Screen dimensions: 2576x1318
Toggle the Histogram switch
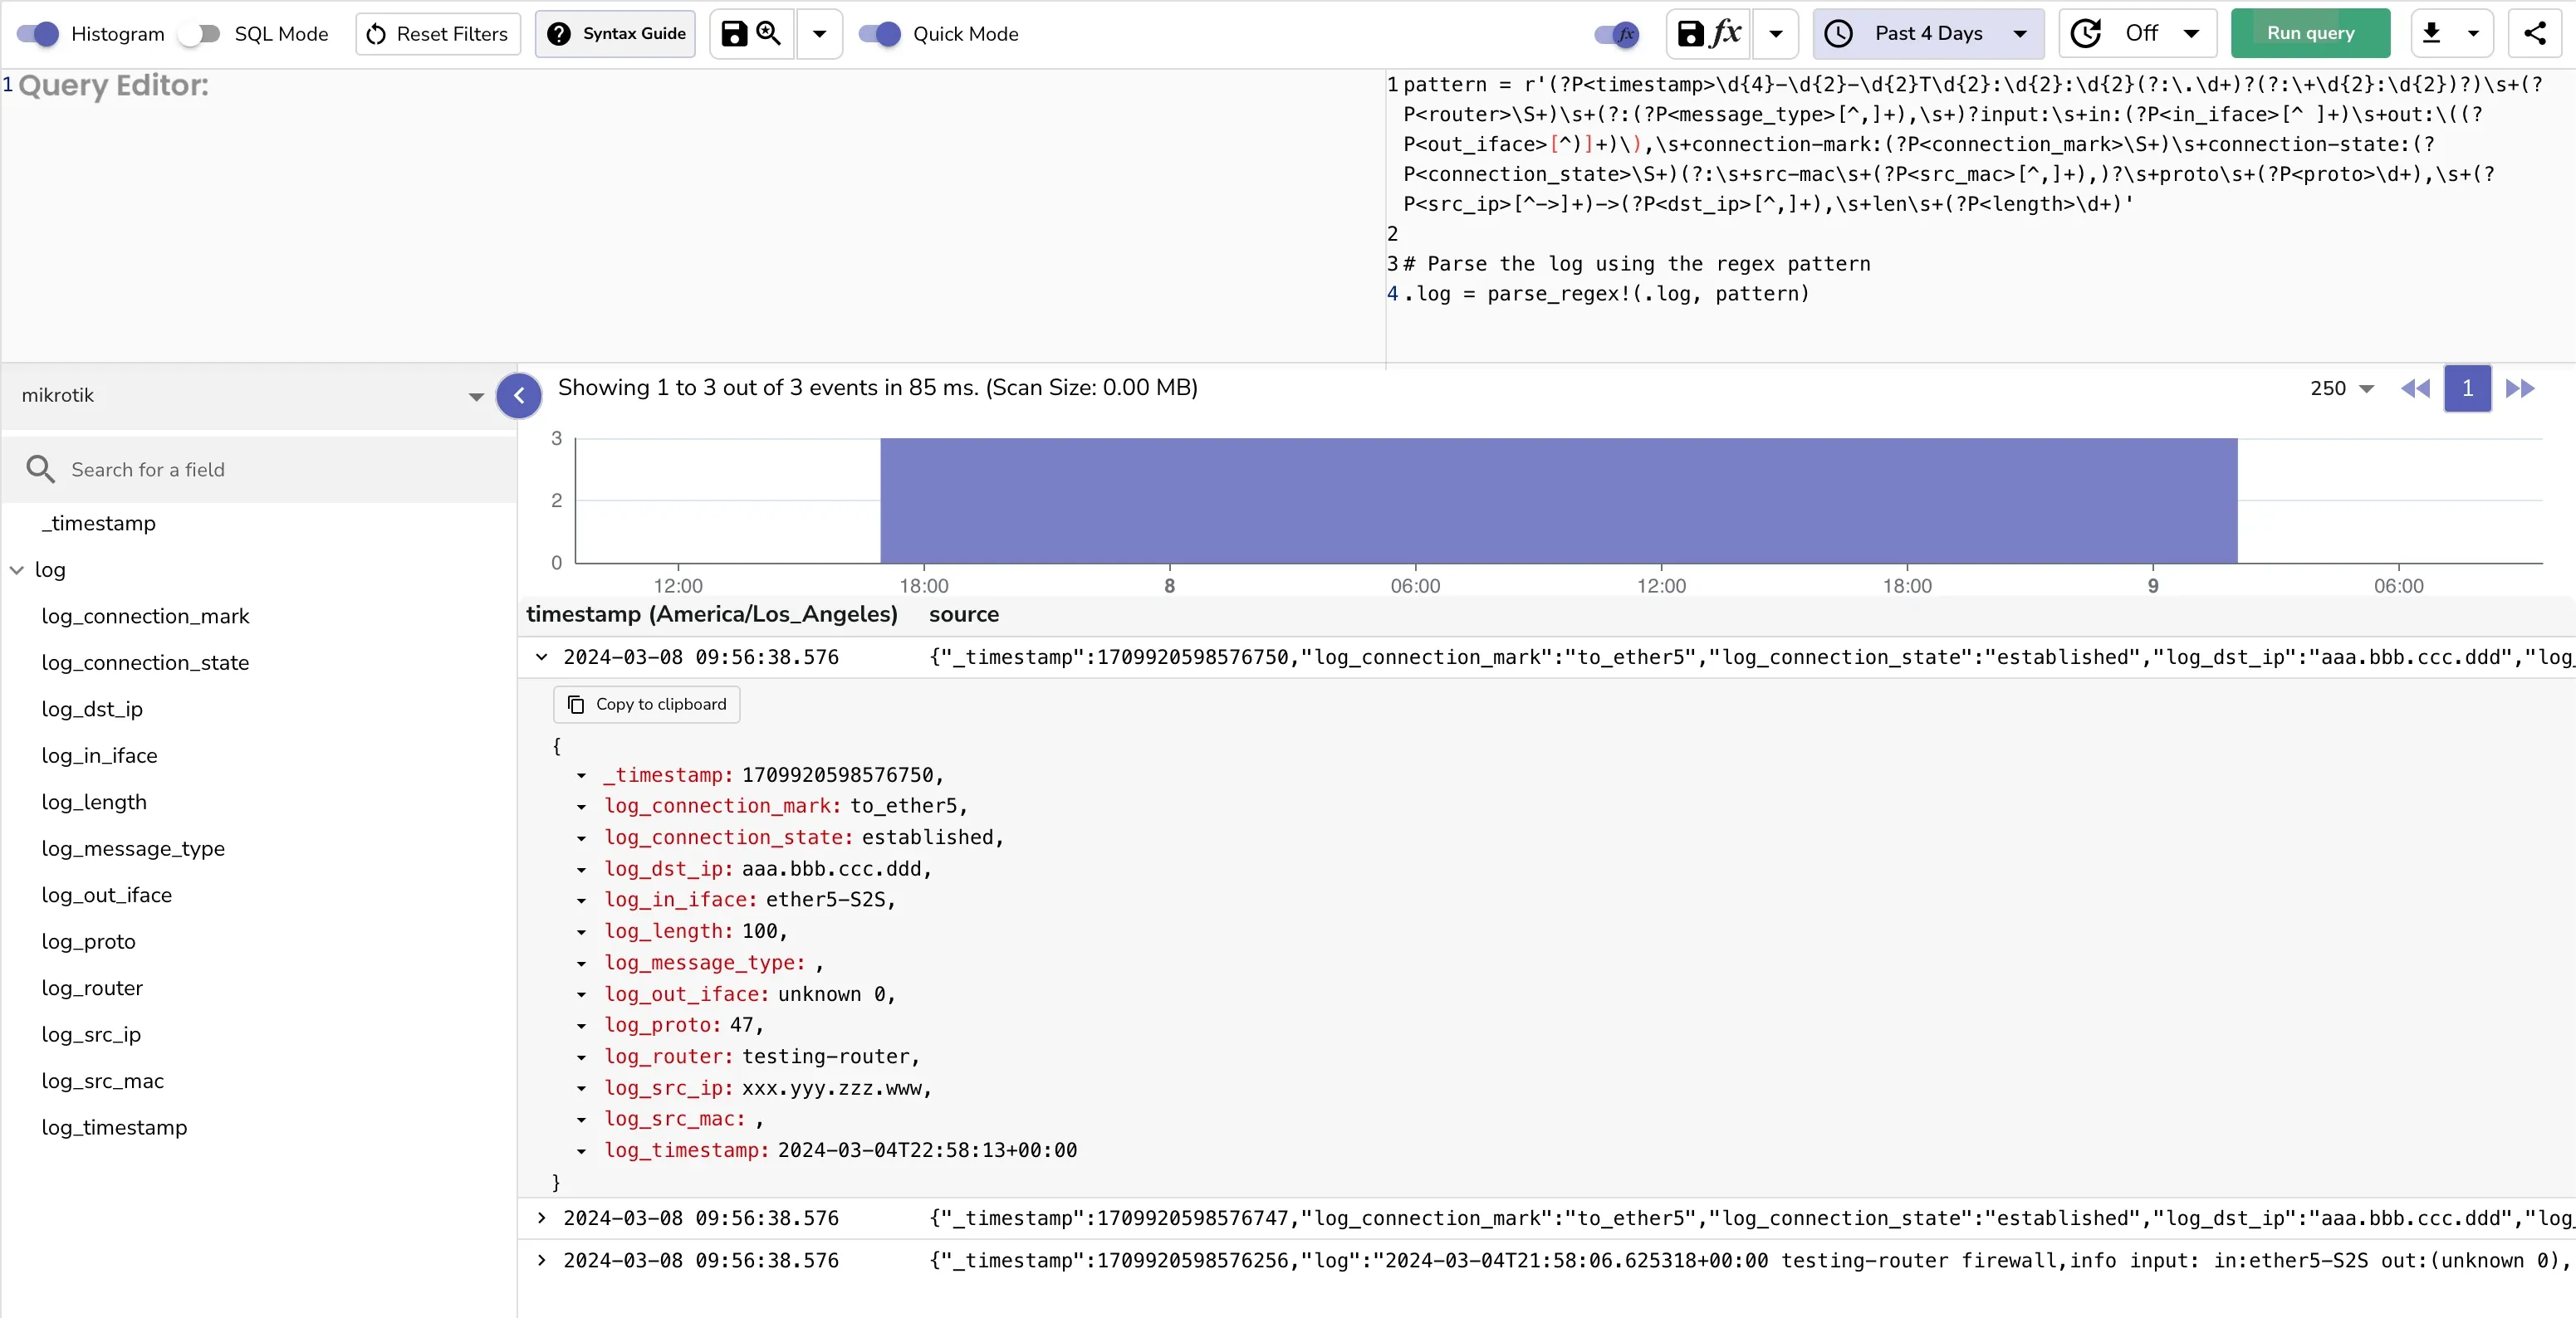tap(37, 33)
